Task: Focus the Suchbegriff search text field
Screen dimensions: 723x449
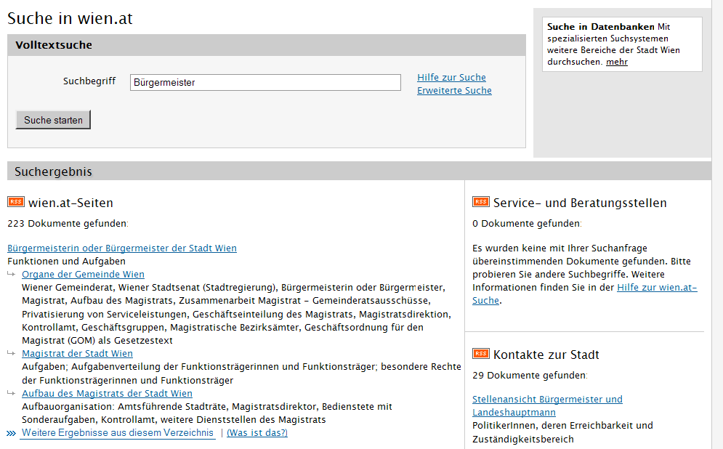Action: pyautogui.click(x=265, y=83)
